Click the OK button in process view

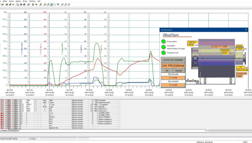pyautogui.click(x=167, y=71)
